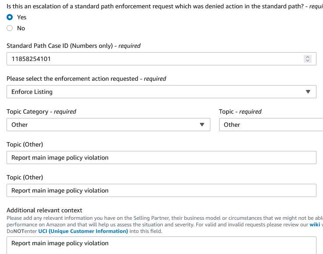The image size is (323, 254).
Task: Select the Yes radio button
Action: click(10, 17)
